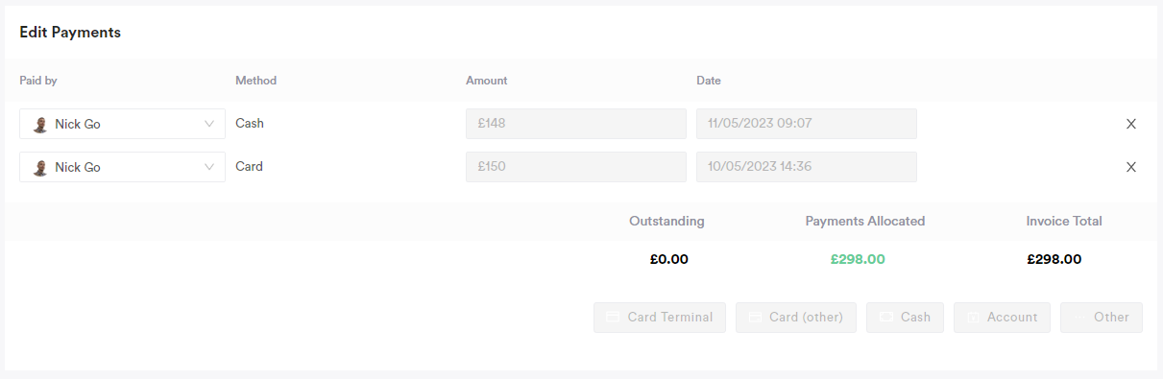1163x379 pixels.
Task: Click the Cash button refresh icon
Action: [885, 317]
